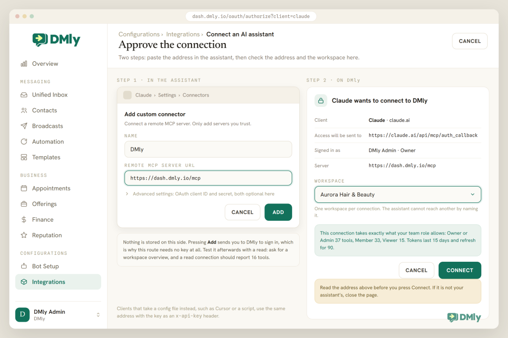Open the Workspace dropdown Aurora Hair & Beauty

[397, 194]
